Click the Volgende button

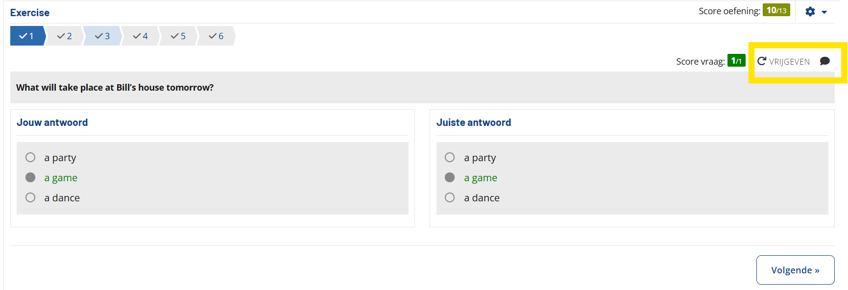pos(795,270)
